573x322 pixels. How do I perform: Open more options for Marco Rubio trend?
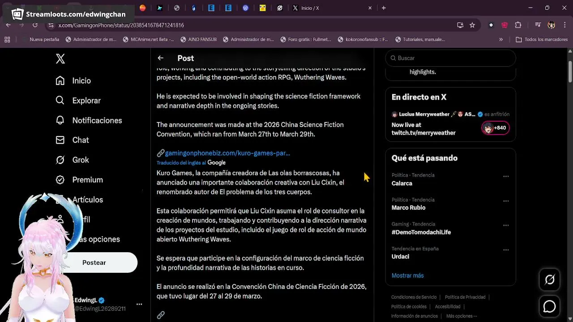point(506,201)
